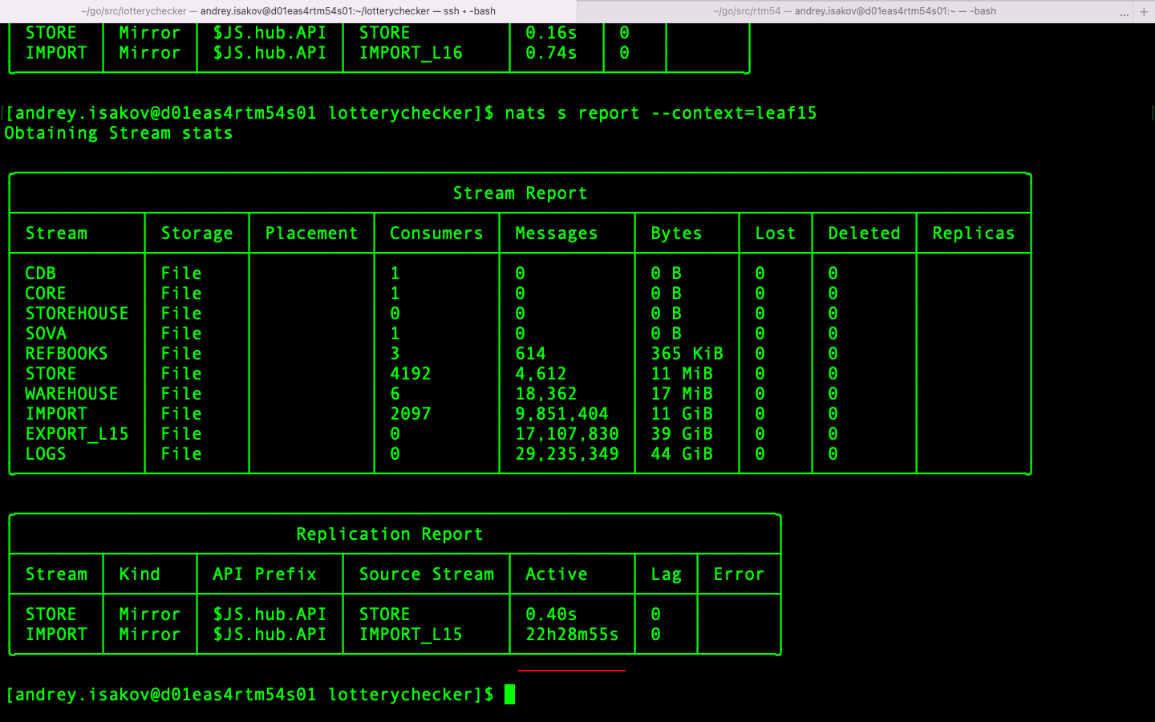
Task: Select the 'WAREHOUSE' stream name
Action: (x=71, y=394)
